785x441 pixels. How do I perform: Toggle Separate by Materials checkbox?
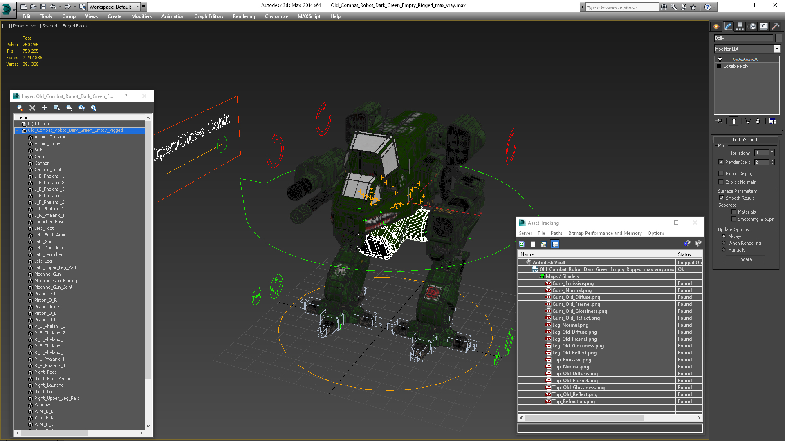tap(734, 212)
